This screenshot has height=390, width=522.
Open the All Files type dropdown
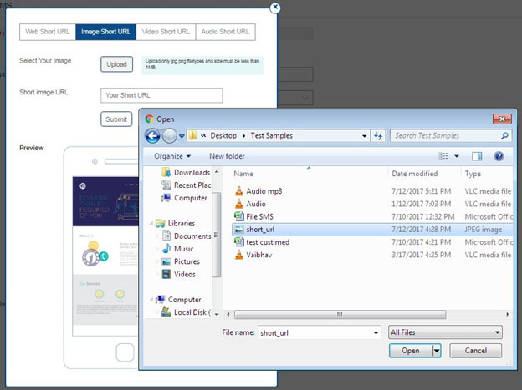[445, 332]
